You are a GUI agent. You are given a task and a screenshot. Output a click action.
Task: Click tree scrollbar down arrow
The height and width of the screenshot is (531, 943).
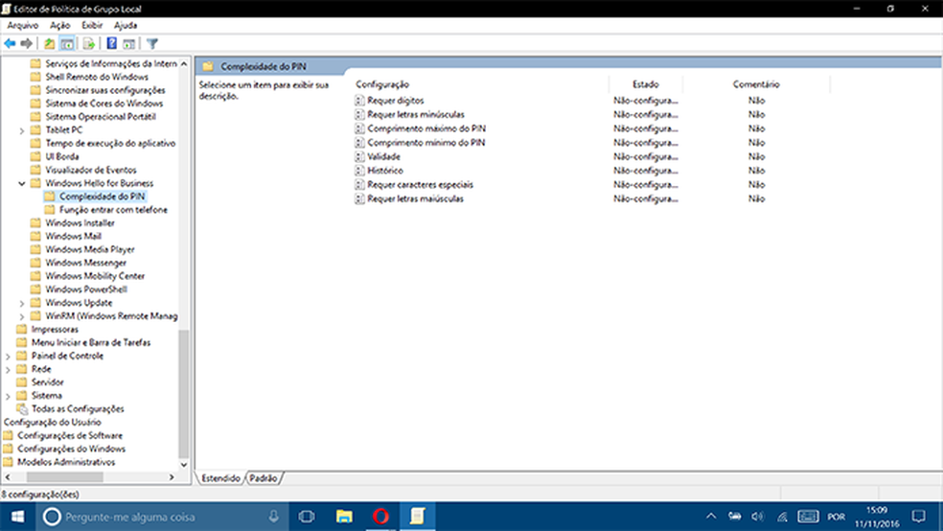pyautogui.click(x=184, y=465)
